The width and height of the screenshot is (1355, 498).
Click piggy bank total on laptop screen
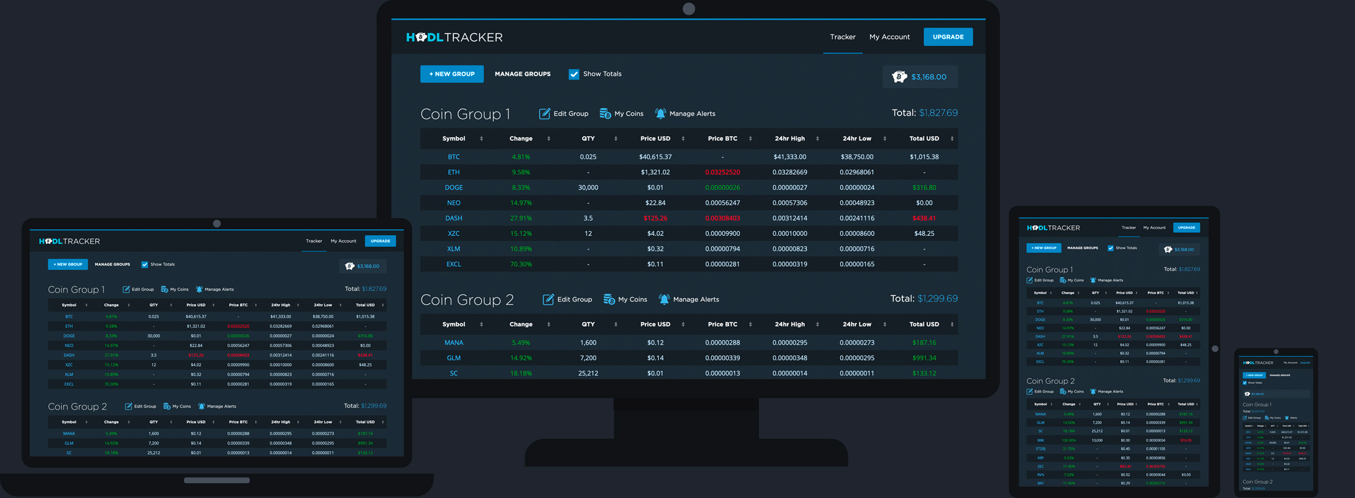tap(362, 266)
